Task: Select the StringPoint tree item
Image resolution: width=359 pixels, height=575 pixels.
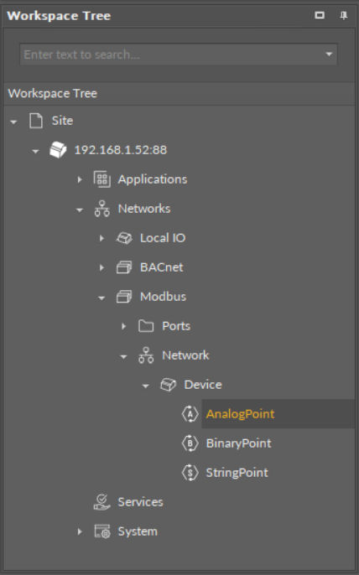Action: coord(237,473)
